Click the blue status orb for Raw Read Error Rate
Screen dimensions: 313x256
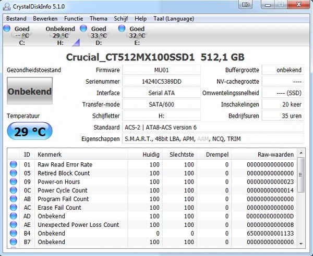click(14, 164)
